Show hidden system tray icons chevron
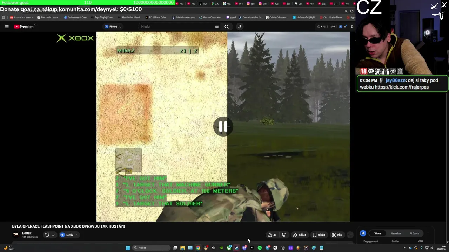449x252 pixels. coord(404,248)
